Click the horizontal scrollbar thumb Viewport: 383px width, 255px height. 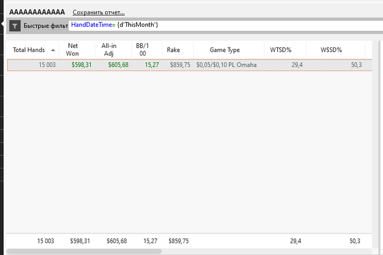(x=84, y=251)
